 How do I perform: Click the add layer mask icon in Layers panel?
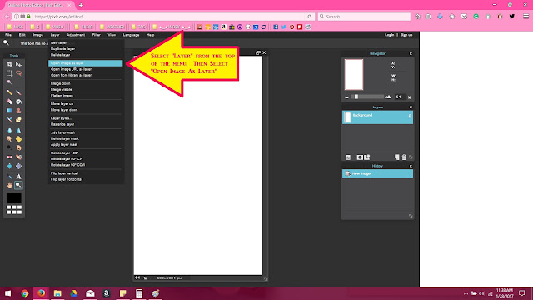click(360, 157)
